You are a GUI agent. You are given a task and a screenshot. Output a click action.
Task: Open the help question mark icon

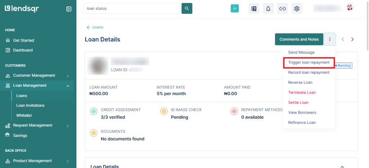tap(254, 9)
